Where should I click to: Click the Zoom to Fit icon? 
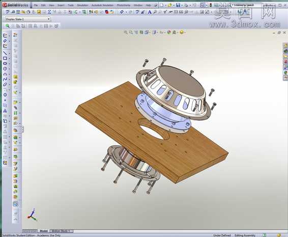pos(126,33)
